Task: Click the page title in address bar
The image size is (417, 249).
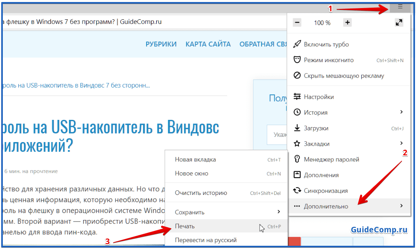Action: pyautogui.click(x=82, y=22)
